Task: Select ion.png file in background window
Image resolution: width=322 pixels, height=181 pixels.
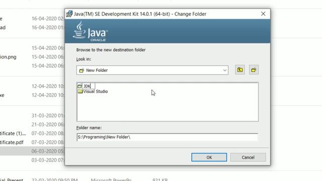Action: click(8, 57)
